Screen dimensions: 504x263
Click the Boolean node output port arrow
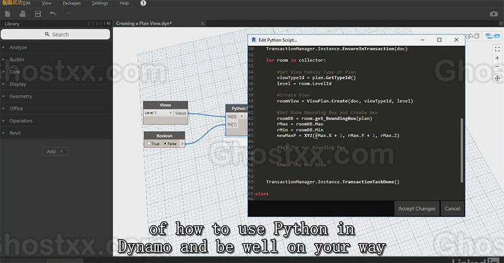pos(182,144)
